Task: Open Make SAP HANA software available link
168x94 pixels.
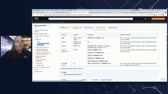Action: pos(42,50)
